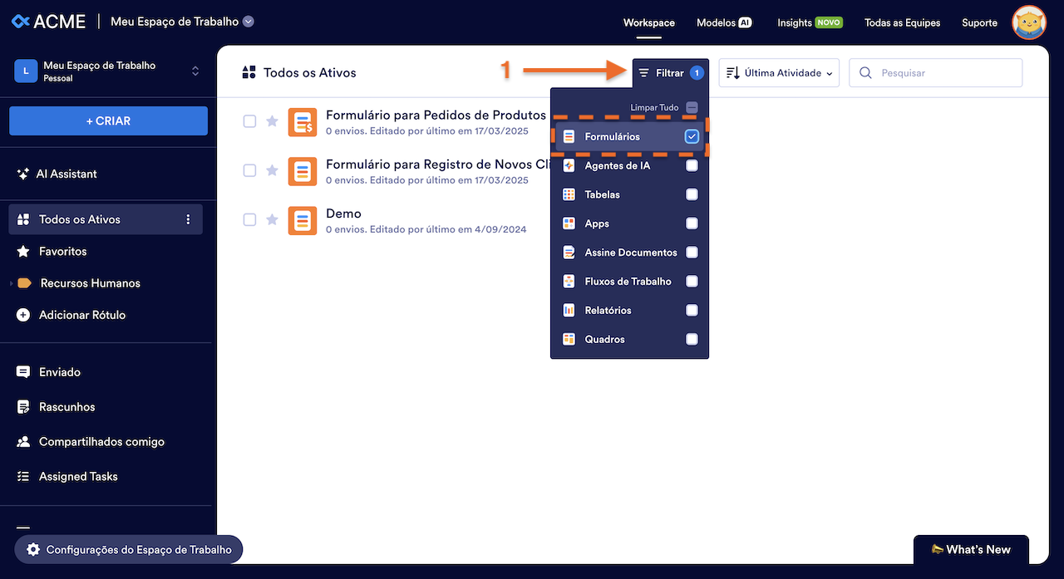Expand the Recursos Humanos label folder
Viewport: 1064px width, 579px height.
pyautogui.click(x=12, y=283)
